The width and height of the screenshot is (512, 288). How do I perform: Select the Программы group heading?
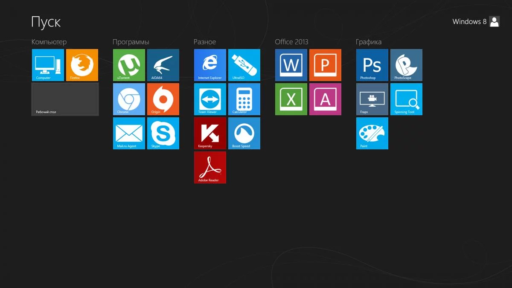click(x=131, y=42)
